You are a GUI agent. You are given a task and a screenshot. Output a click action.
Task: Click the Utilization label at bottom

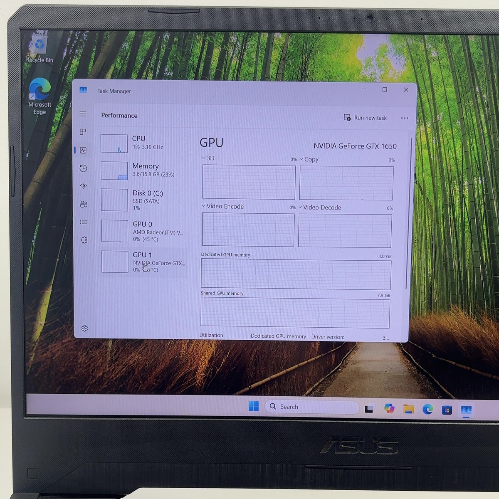pyautogui.click(x=211, y=335)
